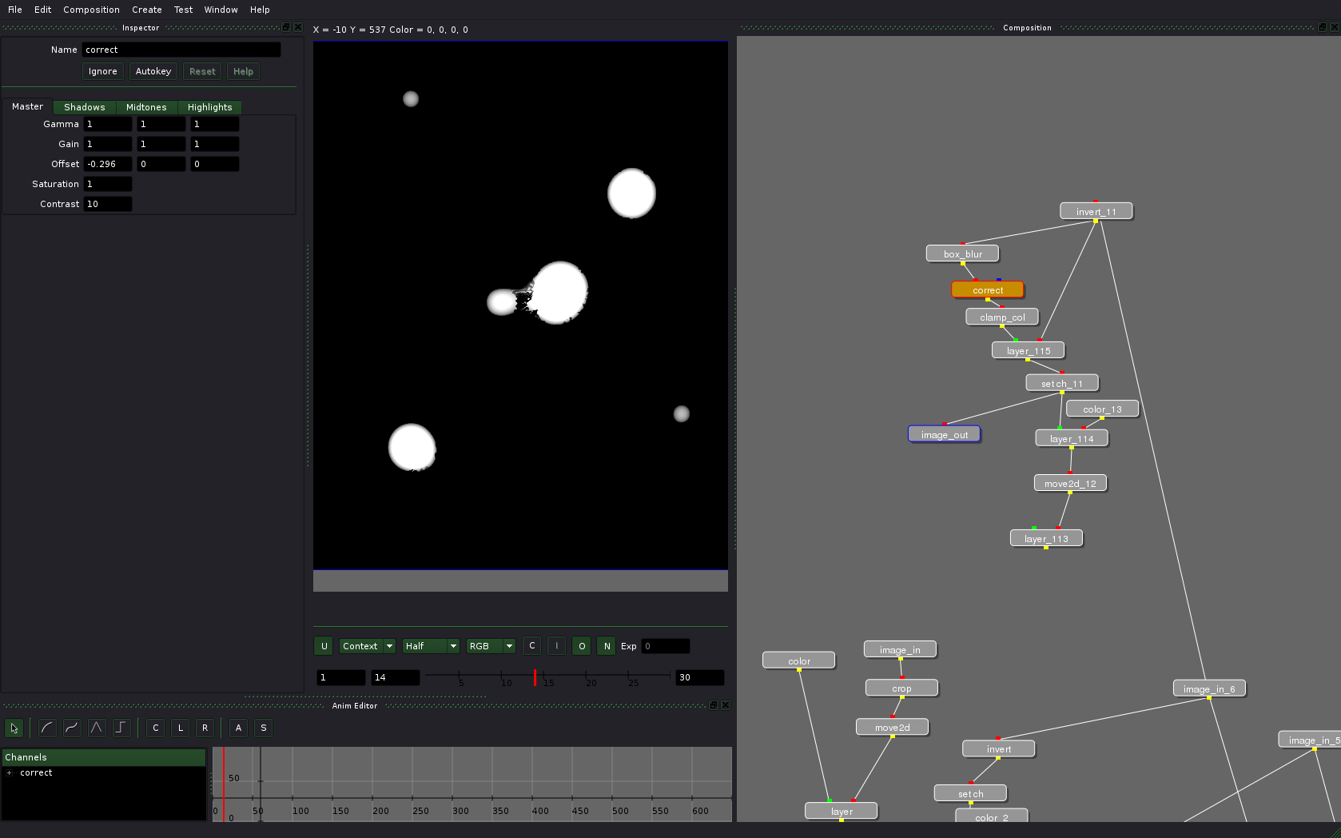
Task: Toggle the C viewer button
Action: click(x=532, y=646)
